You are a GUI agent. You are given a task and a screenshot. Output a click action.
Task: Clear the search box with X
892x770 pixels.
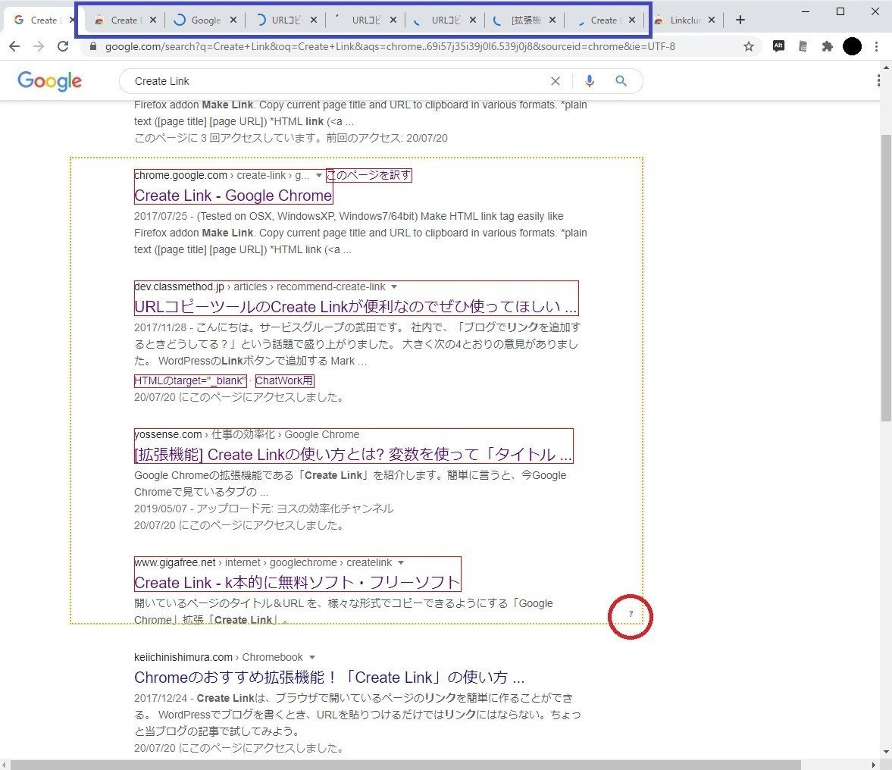coord(556,81)
